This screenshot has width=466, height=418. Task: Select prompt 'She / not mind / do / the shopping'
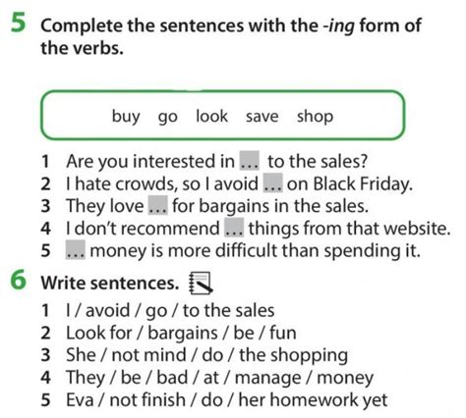pos(206,355)
